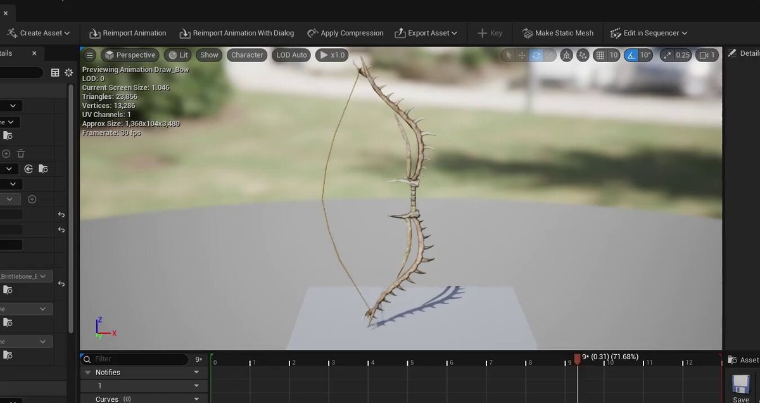This screenshot has width=760, height=403.
Task: Click the Key button in toolbar
Action: pos(490,33)
